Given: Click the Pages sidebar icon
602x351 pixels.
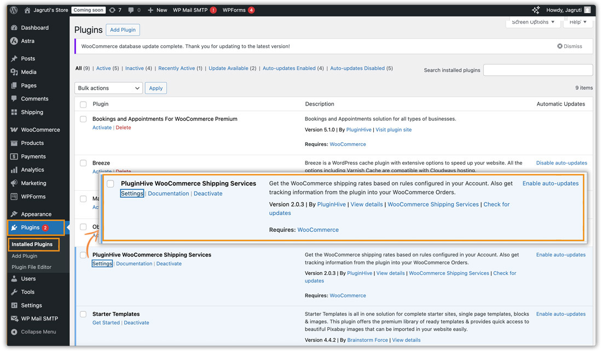Looking at the screenshot, I should coord(14,85).
